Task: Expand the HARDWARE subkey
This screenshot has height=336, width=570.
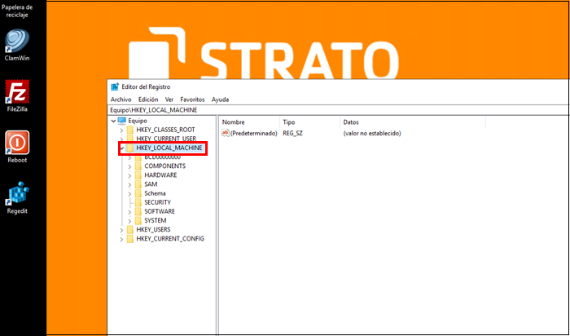Action: pos(129,175)
